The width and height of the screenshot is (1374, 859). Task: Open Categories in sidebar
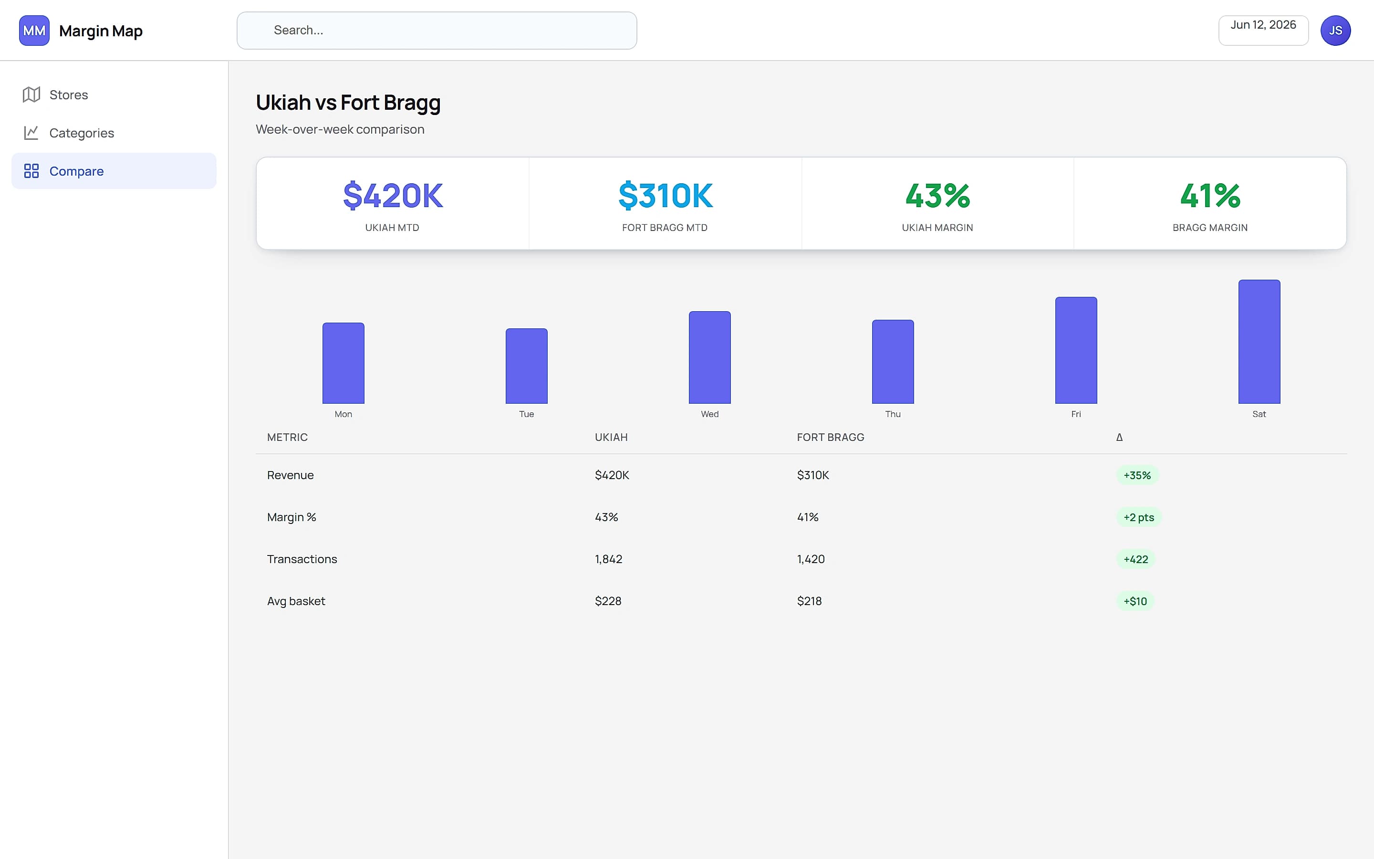(x=114, y=132)
